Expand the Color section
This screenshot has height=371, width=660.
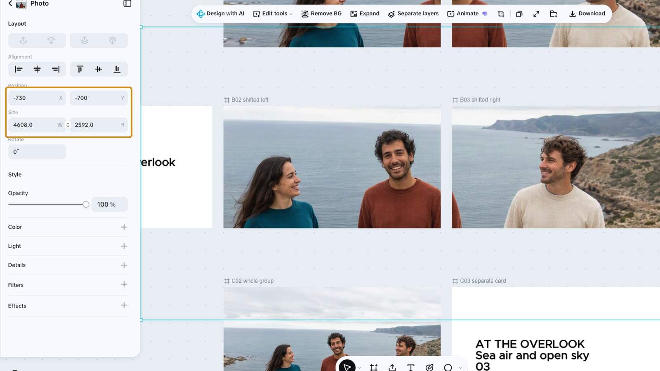(x=124, y=227)
